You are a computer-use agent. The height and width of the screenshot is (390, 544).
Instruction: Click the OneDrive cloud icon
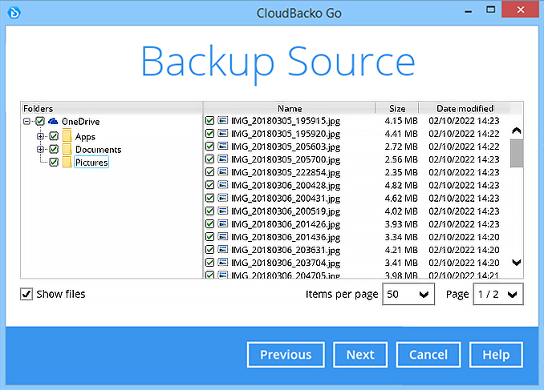[53, 121]
